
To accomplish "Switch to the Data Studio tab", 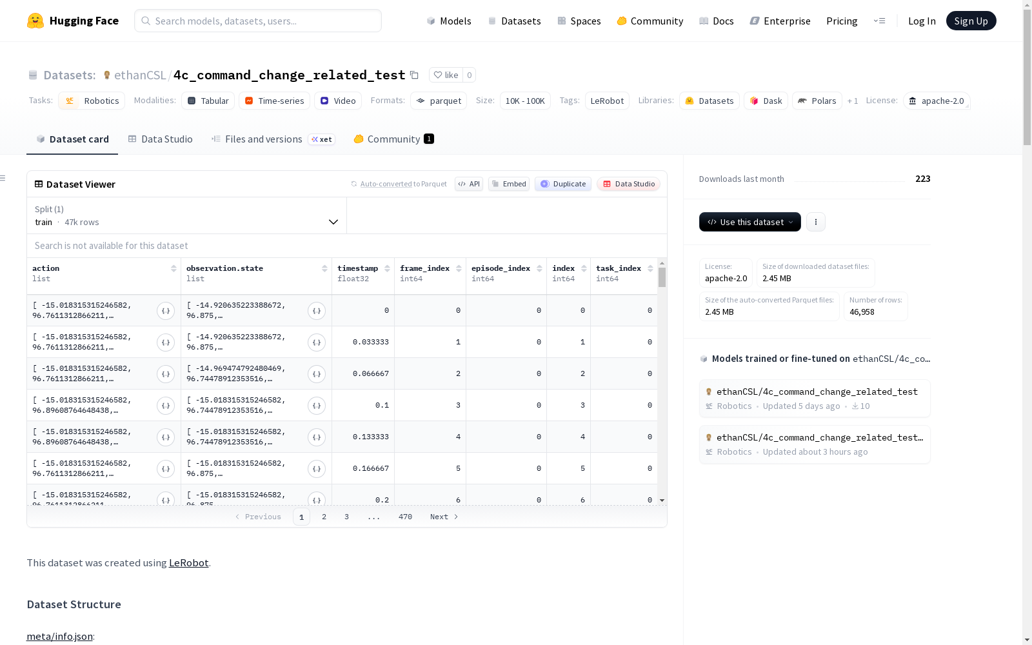I will pyautogui.click(x=161, y=139).
